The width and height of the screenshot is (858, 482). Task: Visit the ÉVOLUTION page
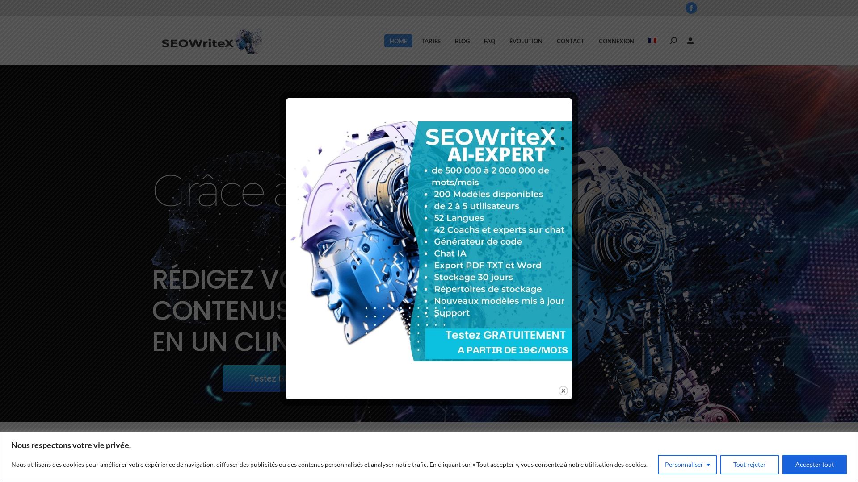pyautogui.click(x=526, y=41)
